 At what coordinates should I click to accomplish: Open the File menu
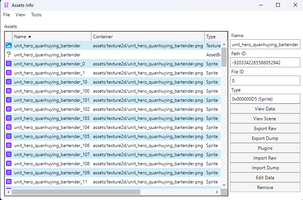point(6,15)
